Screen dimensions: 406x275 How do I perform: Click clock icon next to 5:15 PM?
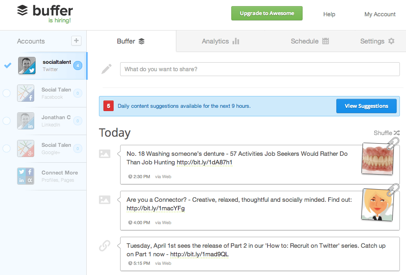(130, 263)
